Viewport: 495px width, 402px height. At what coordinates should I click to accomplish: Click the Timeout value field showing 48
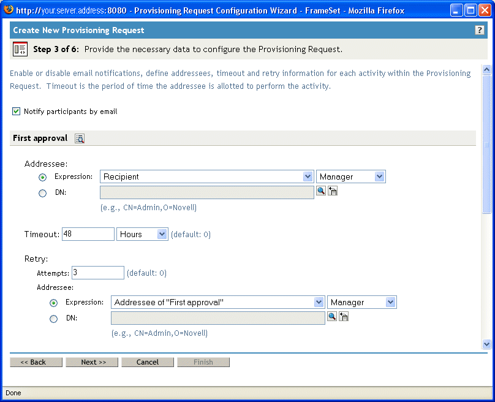[x=88, y=234]
